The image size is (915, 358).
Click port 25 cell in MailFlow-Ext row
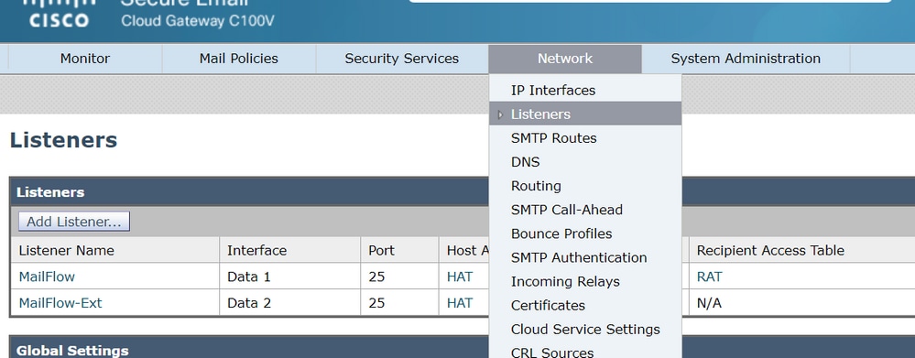point(399,303)
